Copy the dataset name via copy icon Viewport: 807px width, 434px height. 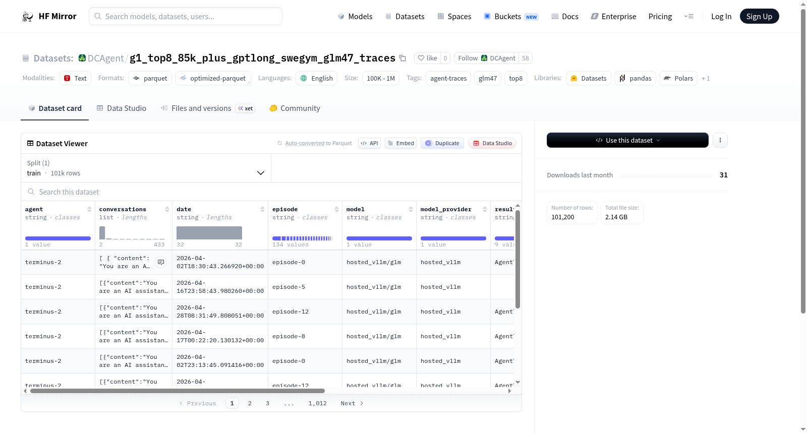pyautogui.click(x=402, y=58)
